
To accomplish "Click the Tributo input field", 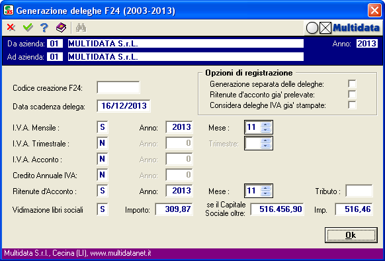I will (x=359, y=191).
